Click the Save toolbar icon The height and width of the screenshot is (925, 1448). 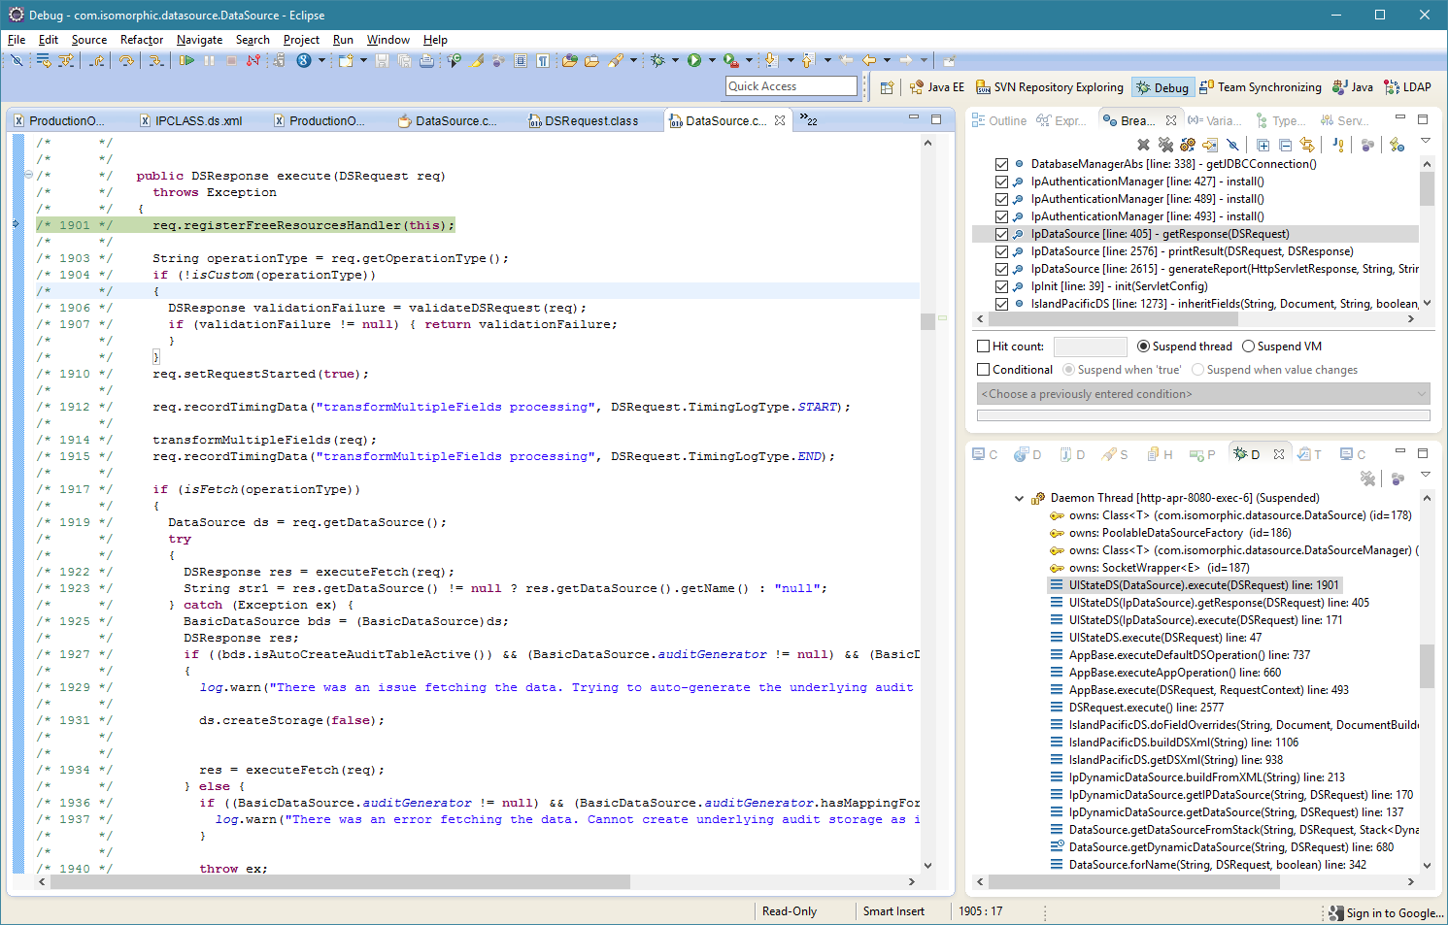[x=382, y=60]
